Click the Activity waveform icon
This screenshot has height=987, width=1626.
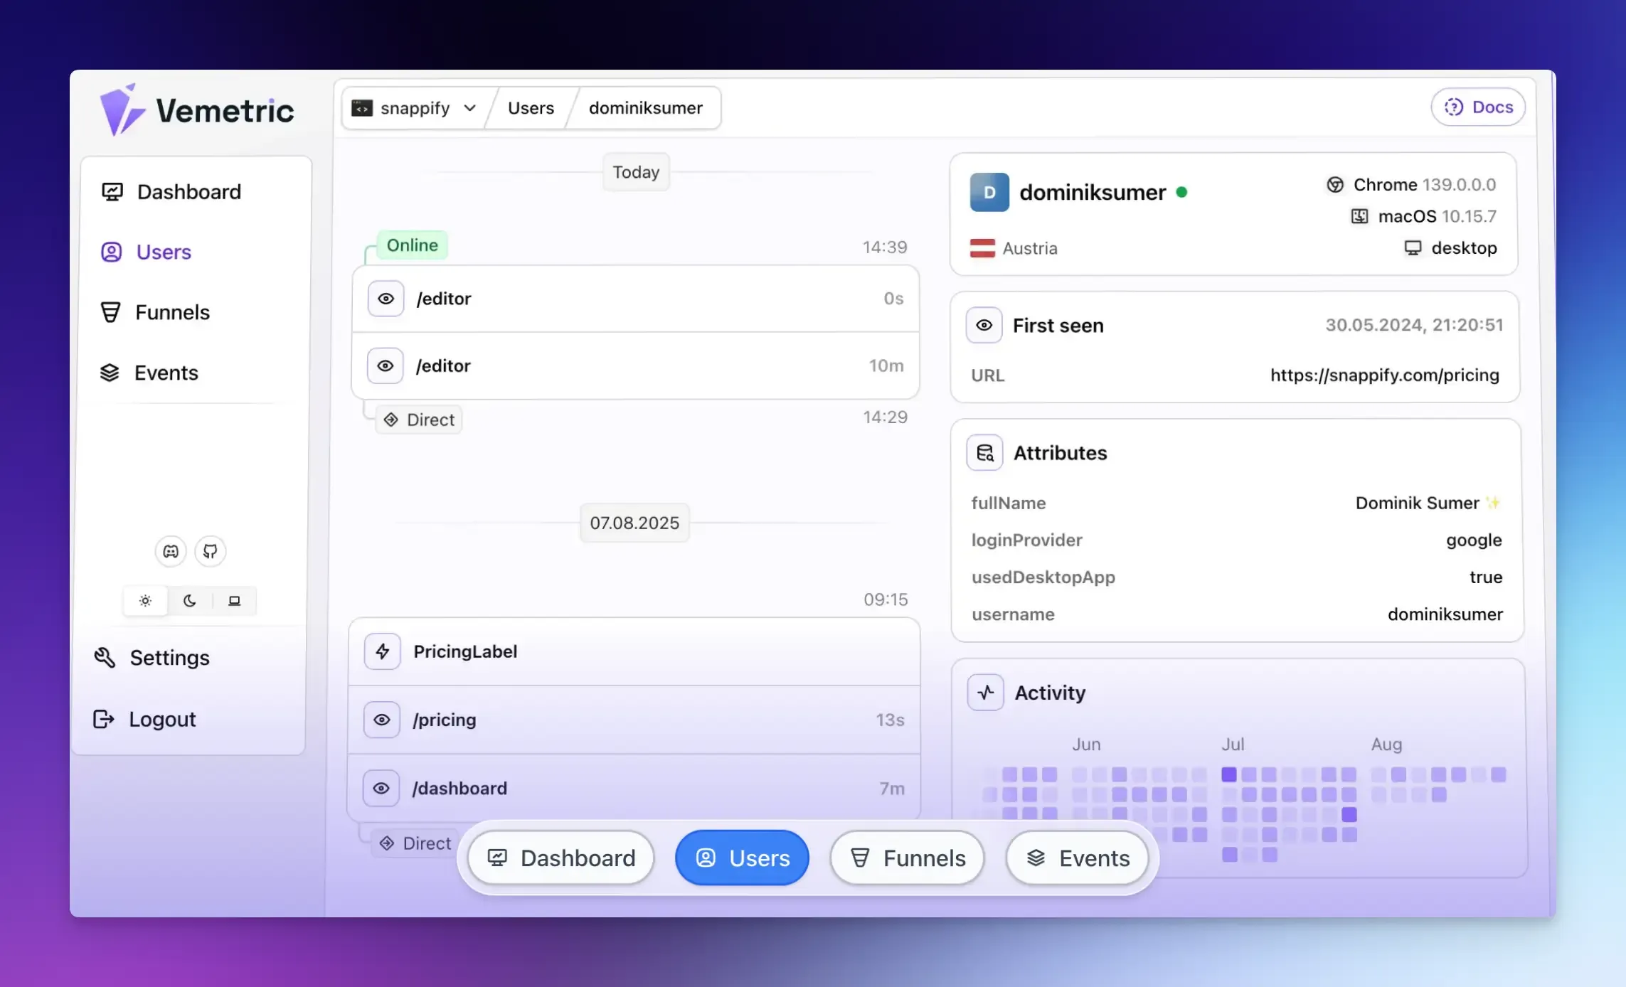(x=985, y=692)
